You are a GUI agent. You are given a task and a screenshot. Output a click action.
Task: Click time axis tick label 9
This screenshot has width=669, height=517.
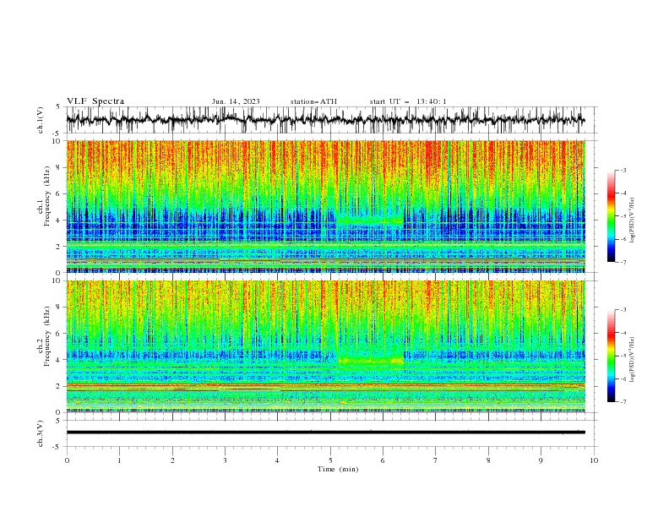pos(541,460)
